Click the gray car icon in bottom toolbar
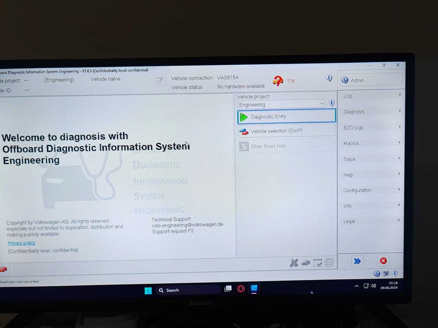 306,263
